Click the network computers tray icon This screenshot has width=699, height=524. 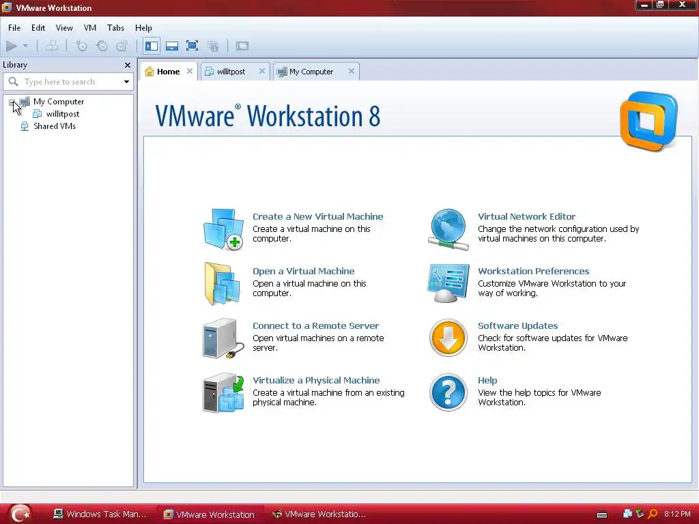point(628,514)
